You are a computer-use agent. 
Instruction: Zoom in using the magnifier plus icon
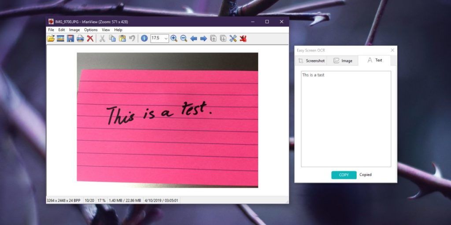(x=174, y=39)
